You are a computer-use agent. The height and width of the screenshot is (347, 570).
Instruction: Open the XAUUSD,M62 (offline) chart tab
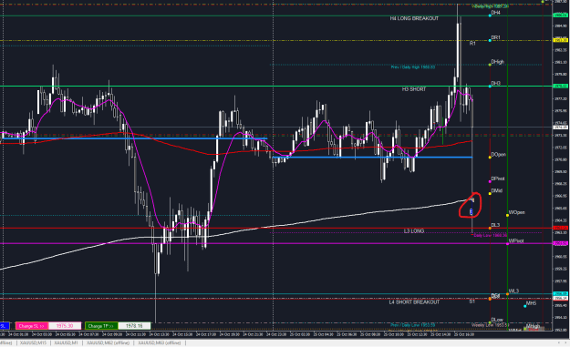point(108,342)
